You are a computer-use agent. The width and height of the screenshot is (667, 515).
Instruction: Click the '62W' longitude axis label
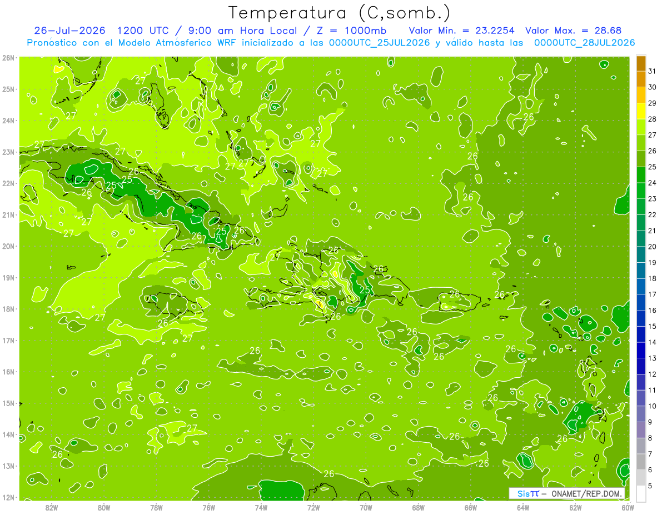[x=575, y=507]
